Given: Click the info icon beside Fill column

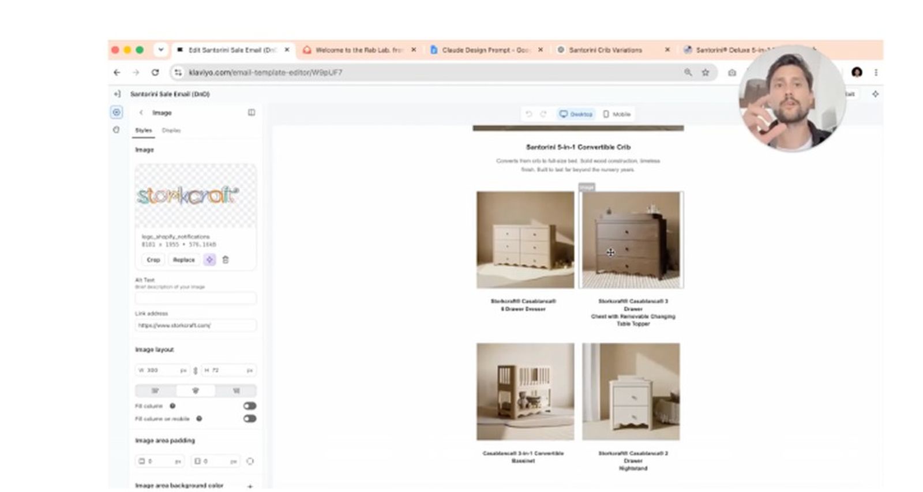Looking at the screenshot, I should click(x=172, y=406).
